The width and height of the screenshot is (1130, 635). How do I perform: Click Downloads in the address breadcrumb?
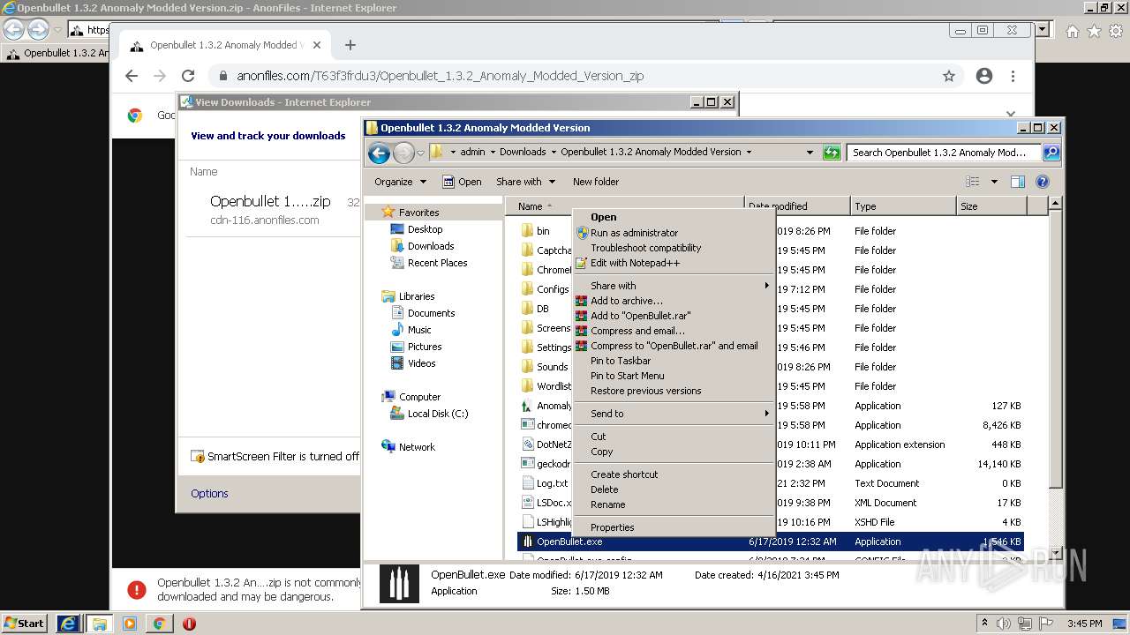[523, 152]
